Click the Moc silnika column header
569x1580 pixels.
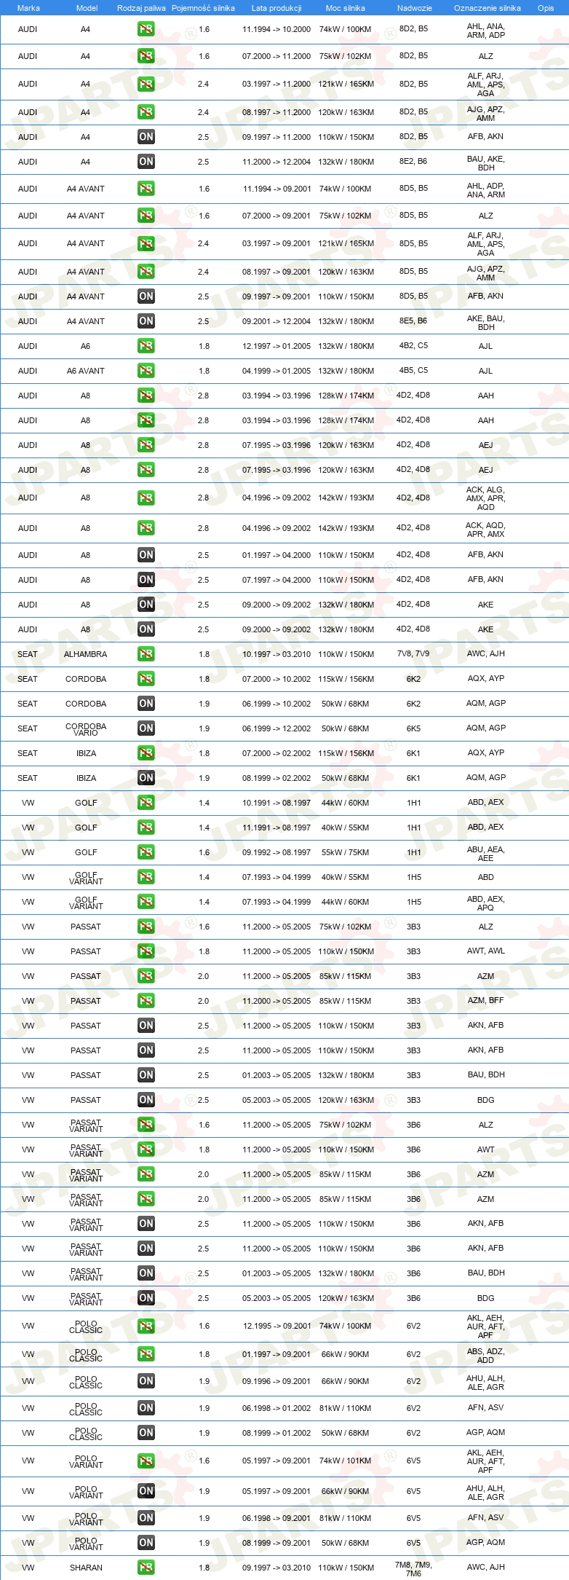coord(346,8)
